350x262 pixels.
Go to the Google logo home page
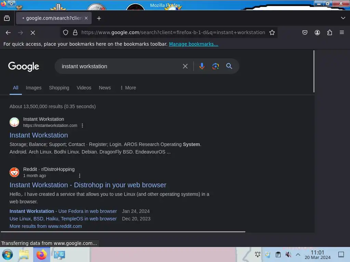pos(24,67)
